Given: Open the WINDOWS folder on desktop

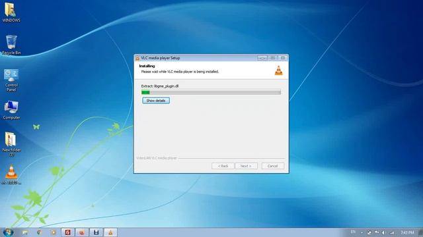Looking at the screenshot, I should click(x=11, y=12).
